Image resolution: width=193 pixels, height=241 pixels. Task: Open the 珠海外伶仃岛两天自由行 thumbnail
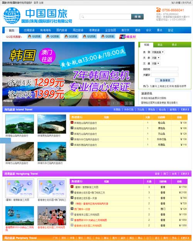[x=52, y=152]
